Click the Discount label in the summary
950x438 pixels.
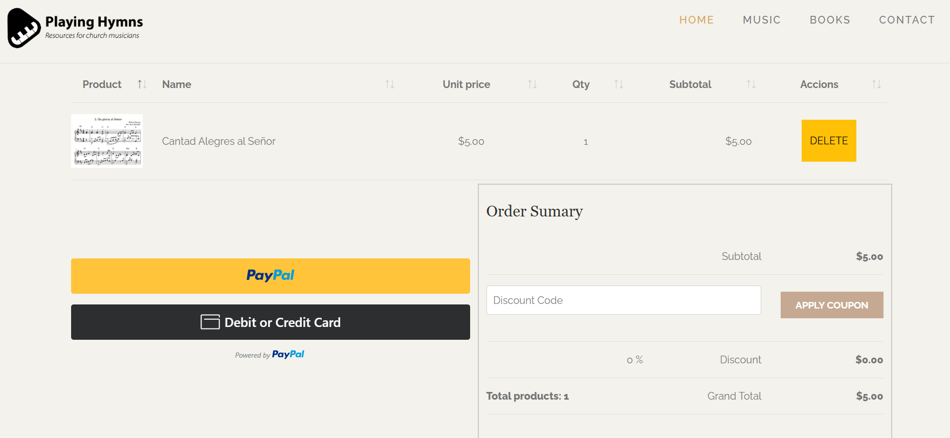point(740,360)
